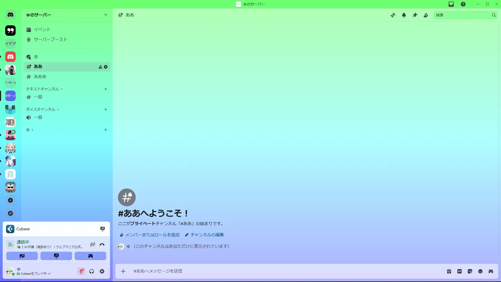501x282 pixels.
Task: Open the Threads icon in channel header
Action: pyautogui.click(x=393, y=15)
